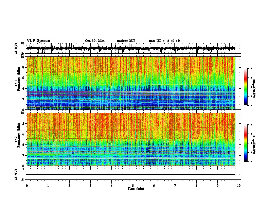Click the "VLF Spectra" plot title
The height and width of the screenshot is (208, 269).
[38, 41]
